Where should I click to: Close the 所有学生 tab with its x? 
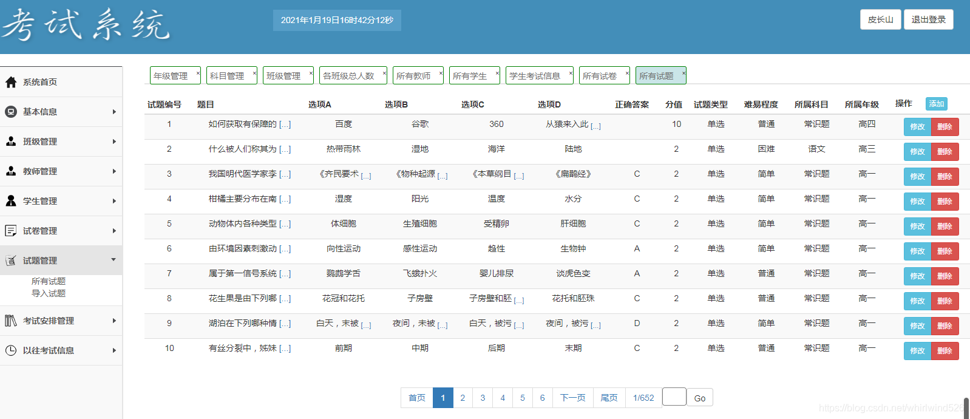coord(497,73)
